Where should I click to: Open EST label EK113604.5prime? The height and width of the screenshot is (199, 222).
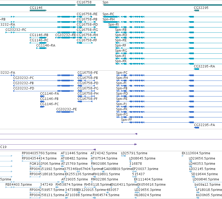point(196,153)
